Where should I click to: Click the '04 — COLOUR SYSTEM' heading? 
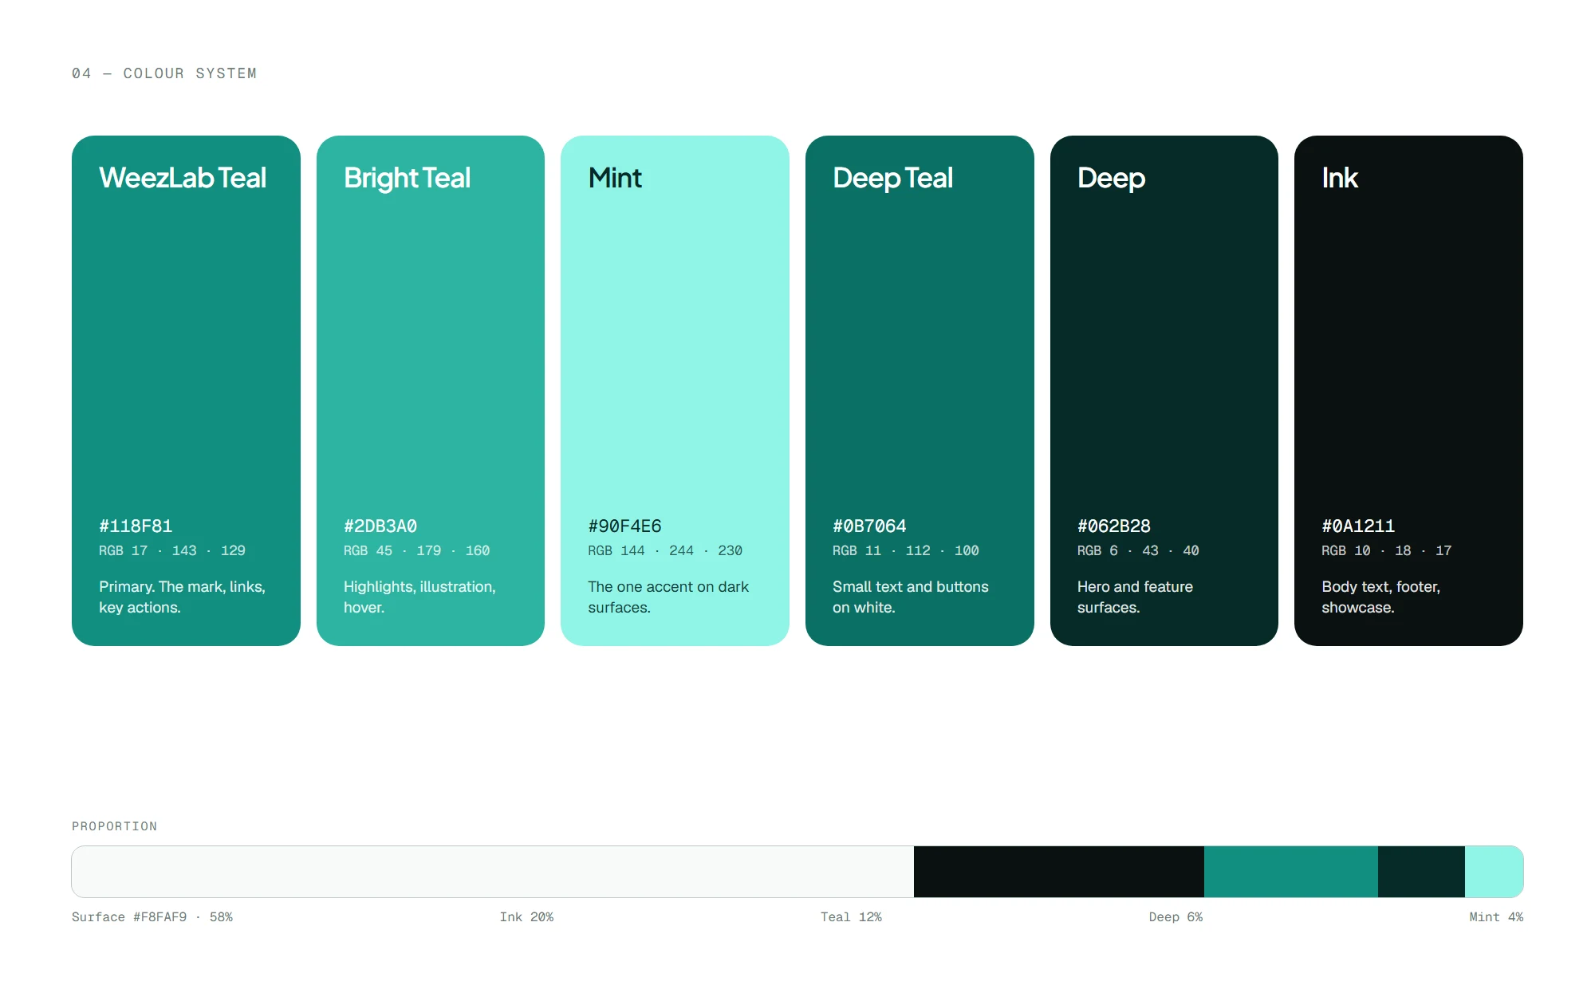click(164, 73)
